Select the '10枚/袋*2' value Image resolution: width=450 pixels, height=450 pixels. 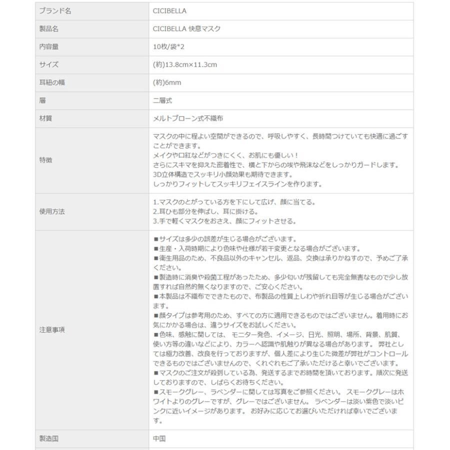click(168, 47)
